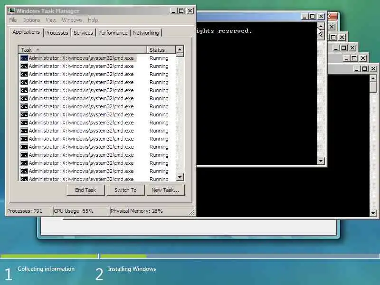Image resolution: width=380 pixels, height=285 pixels.
Task: Sort the list by the Status column header
Action: tap(161, 50)
